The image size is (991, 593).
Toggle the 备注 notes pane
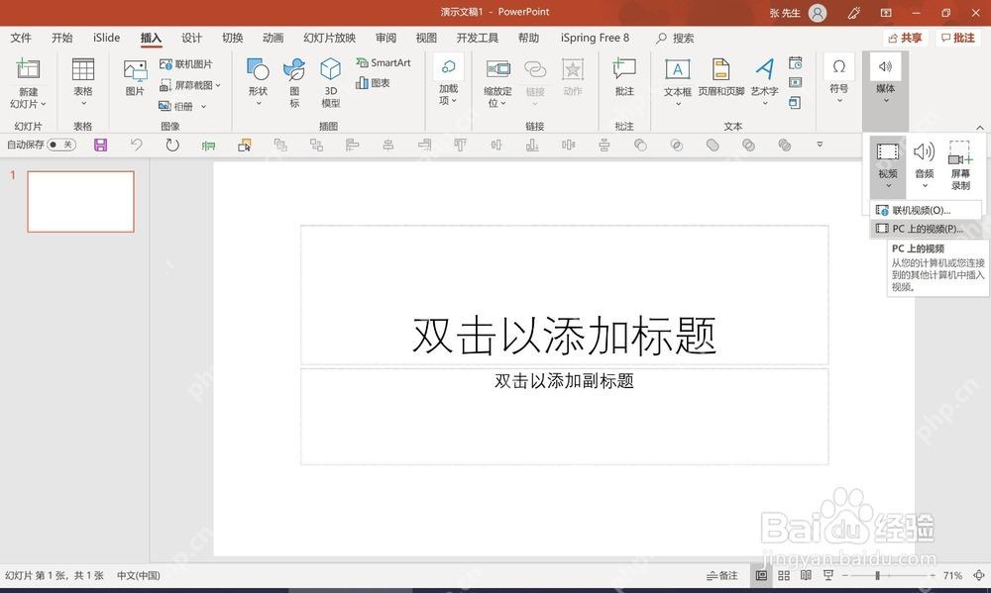721,576
